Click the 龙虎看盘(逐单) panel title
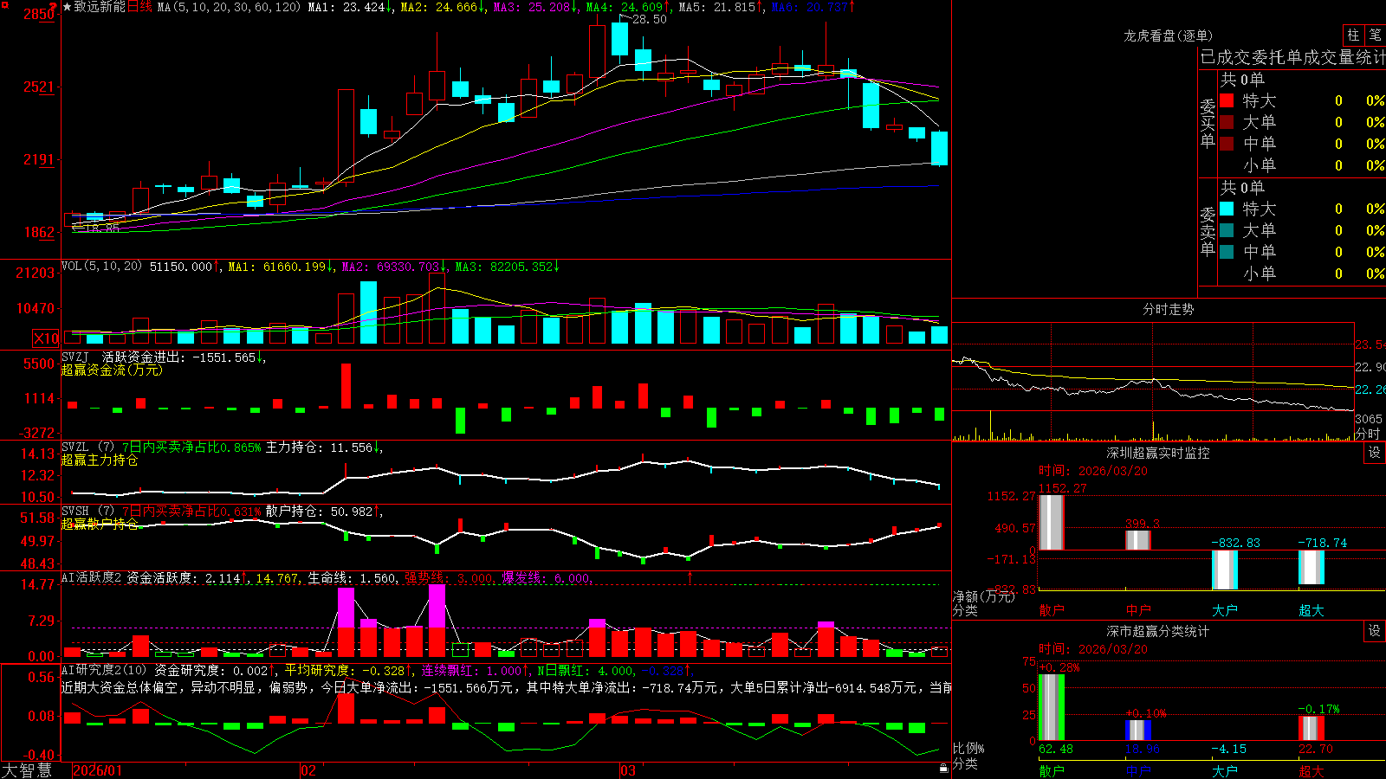The width and height of the screenshot is (1386, 779). click(x=1168, y=35)
